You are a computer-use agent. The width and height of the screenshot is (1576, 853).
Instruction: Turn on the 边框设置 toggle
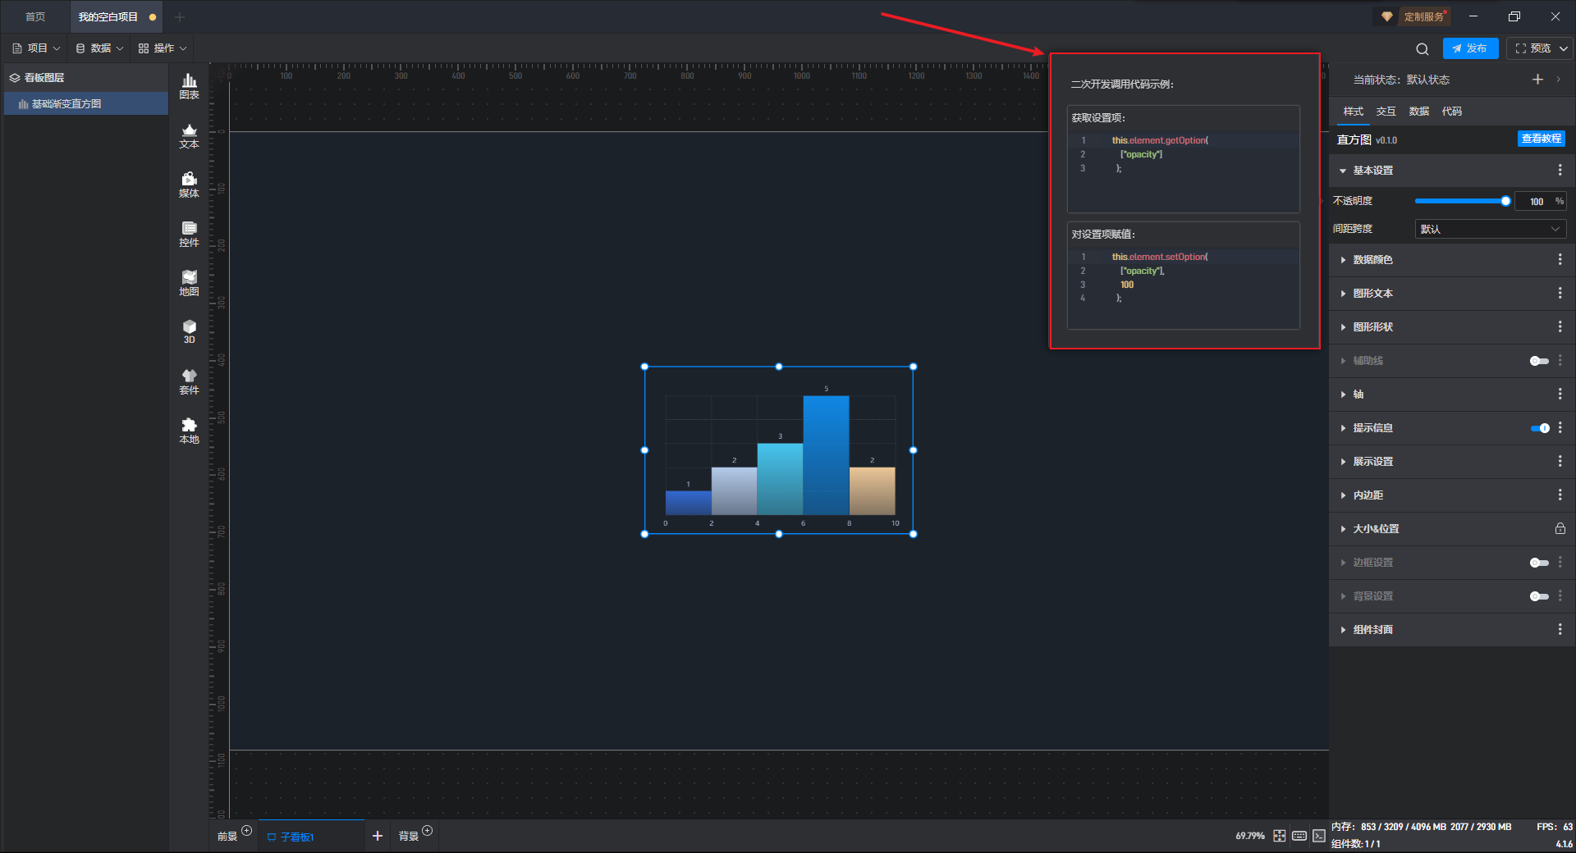pyautogui.click(x=1539, y=563)
